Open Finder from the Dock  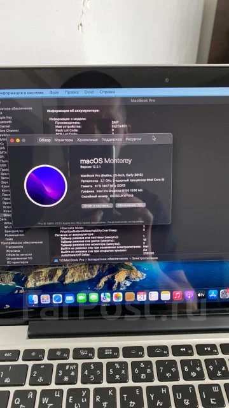click(33, 299)
